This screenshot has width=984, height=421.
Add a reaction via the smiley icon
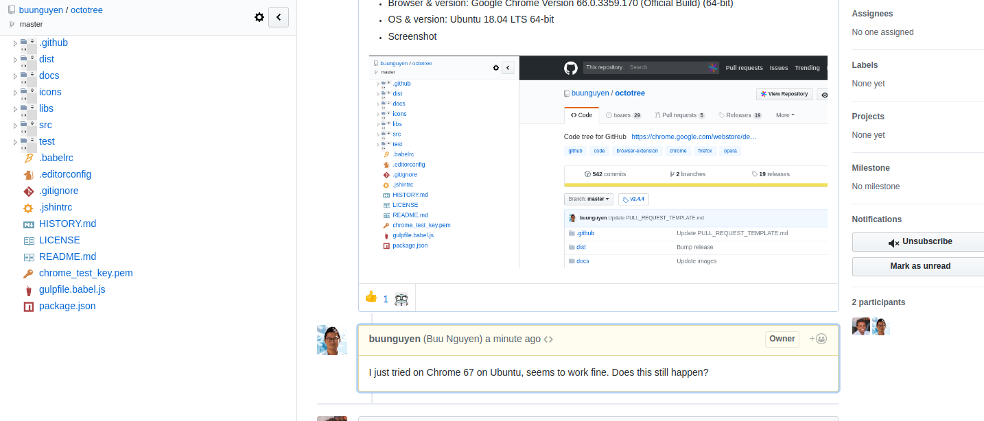(818, 339)
